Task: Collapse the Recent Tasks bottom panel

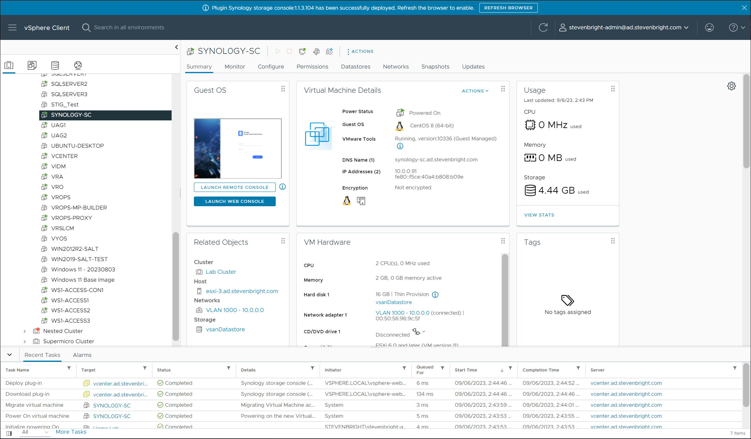Action: pos(10,355)
